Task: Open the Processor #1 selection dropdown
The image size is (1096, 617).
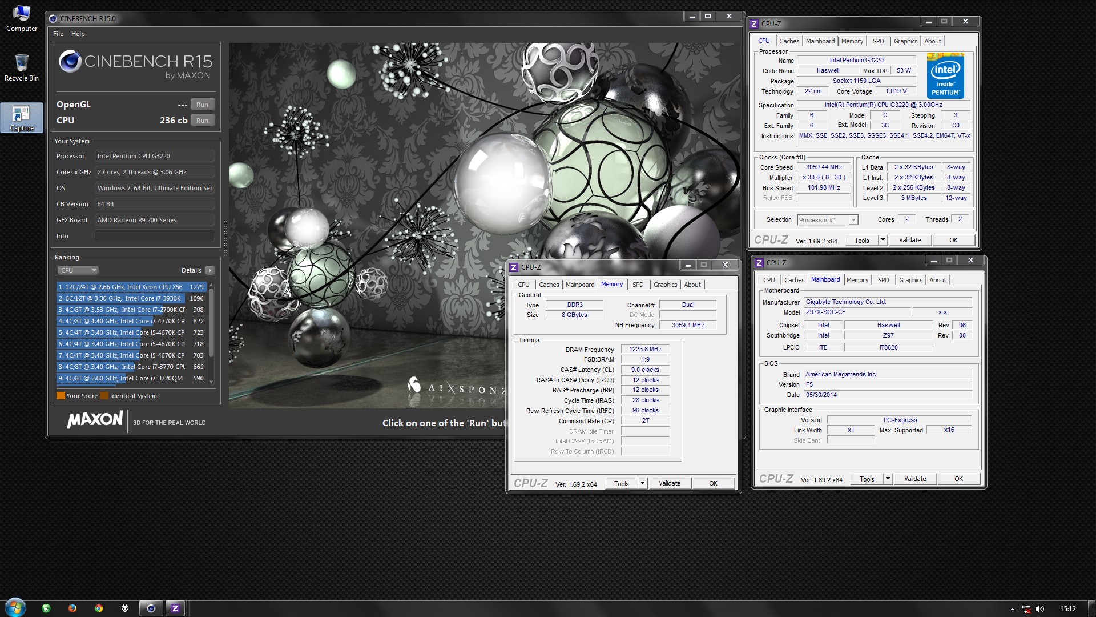Action: [827, 220]
